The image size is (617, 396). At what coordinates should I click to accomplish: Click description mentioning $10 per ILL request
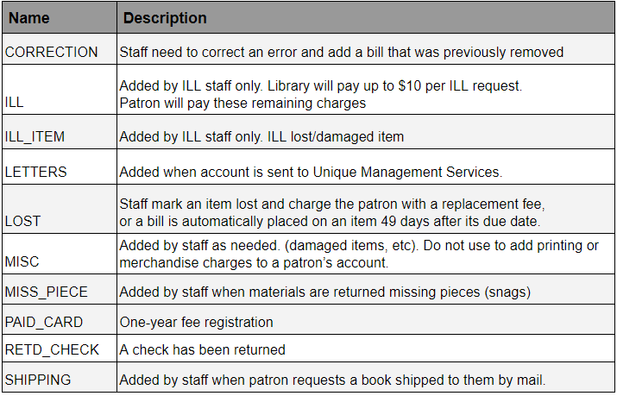[321, 87]
